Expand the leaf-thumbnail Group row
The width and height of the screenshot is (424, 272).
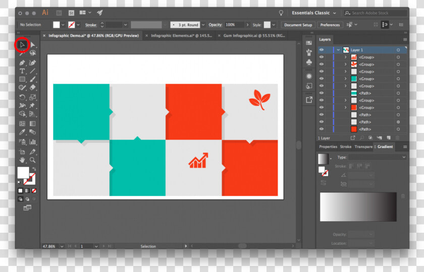345,64
